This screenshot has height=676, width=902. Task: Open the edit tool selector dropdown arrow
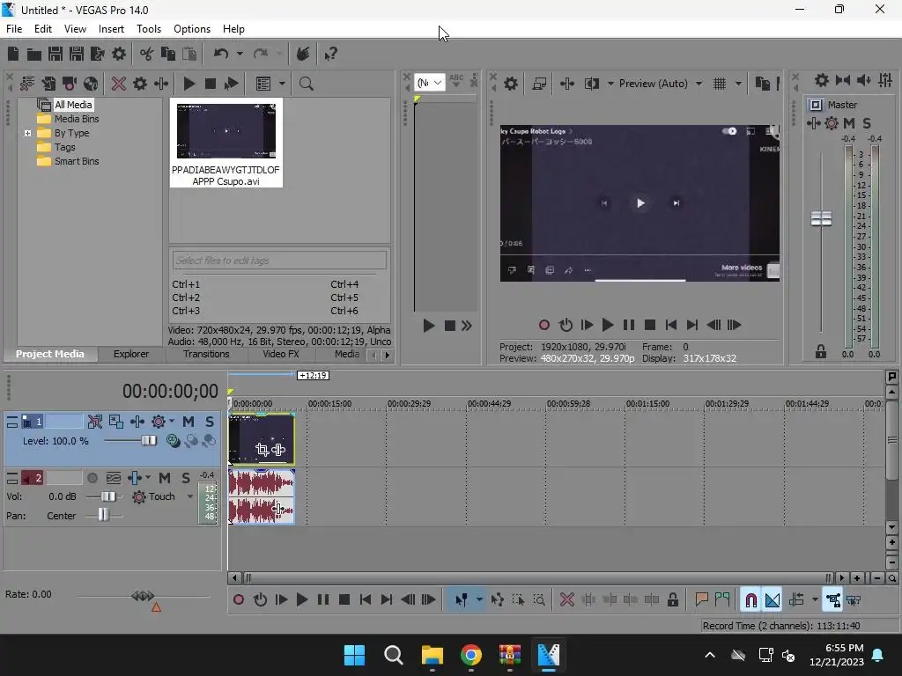point(479,600)
